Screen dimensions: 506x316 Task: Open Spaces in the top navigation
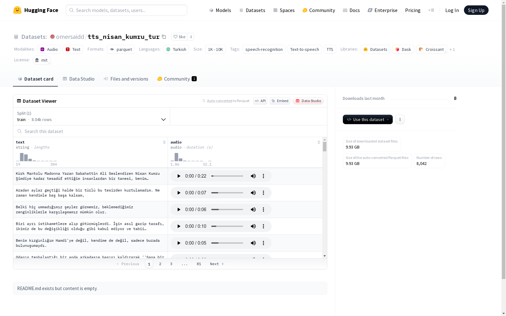click(x=284, y=10)
